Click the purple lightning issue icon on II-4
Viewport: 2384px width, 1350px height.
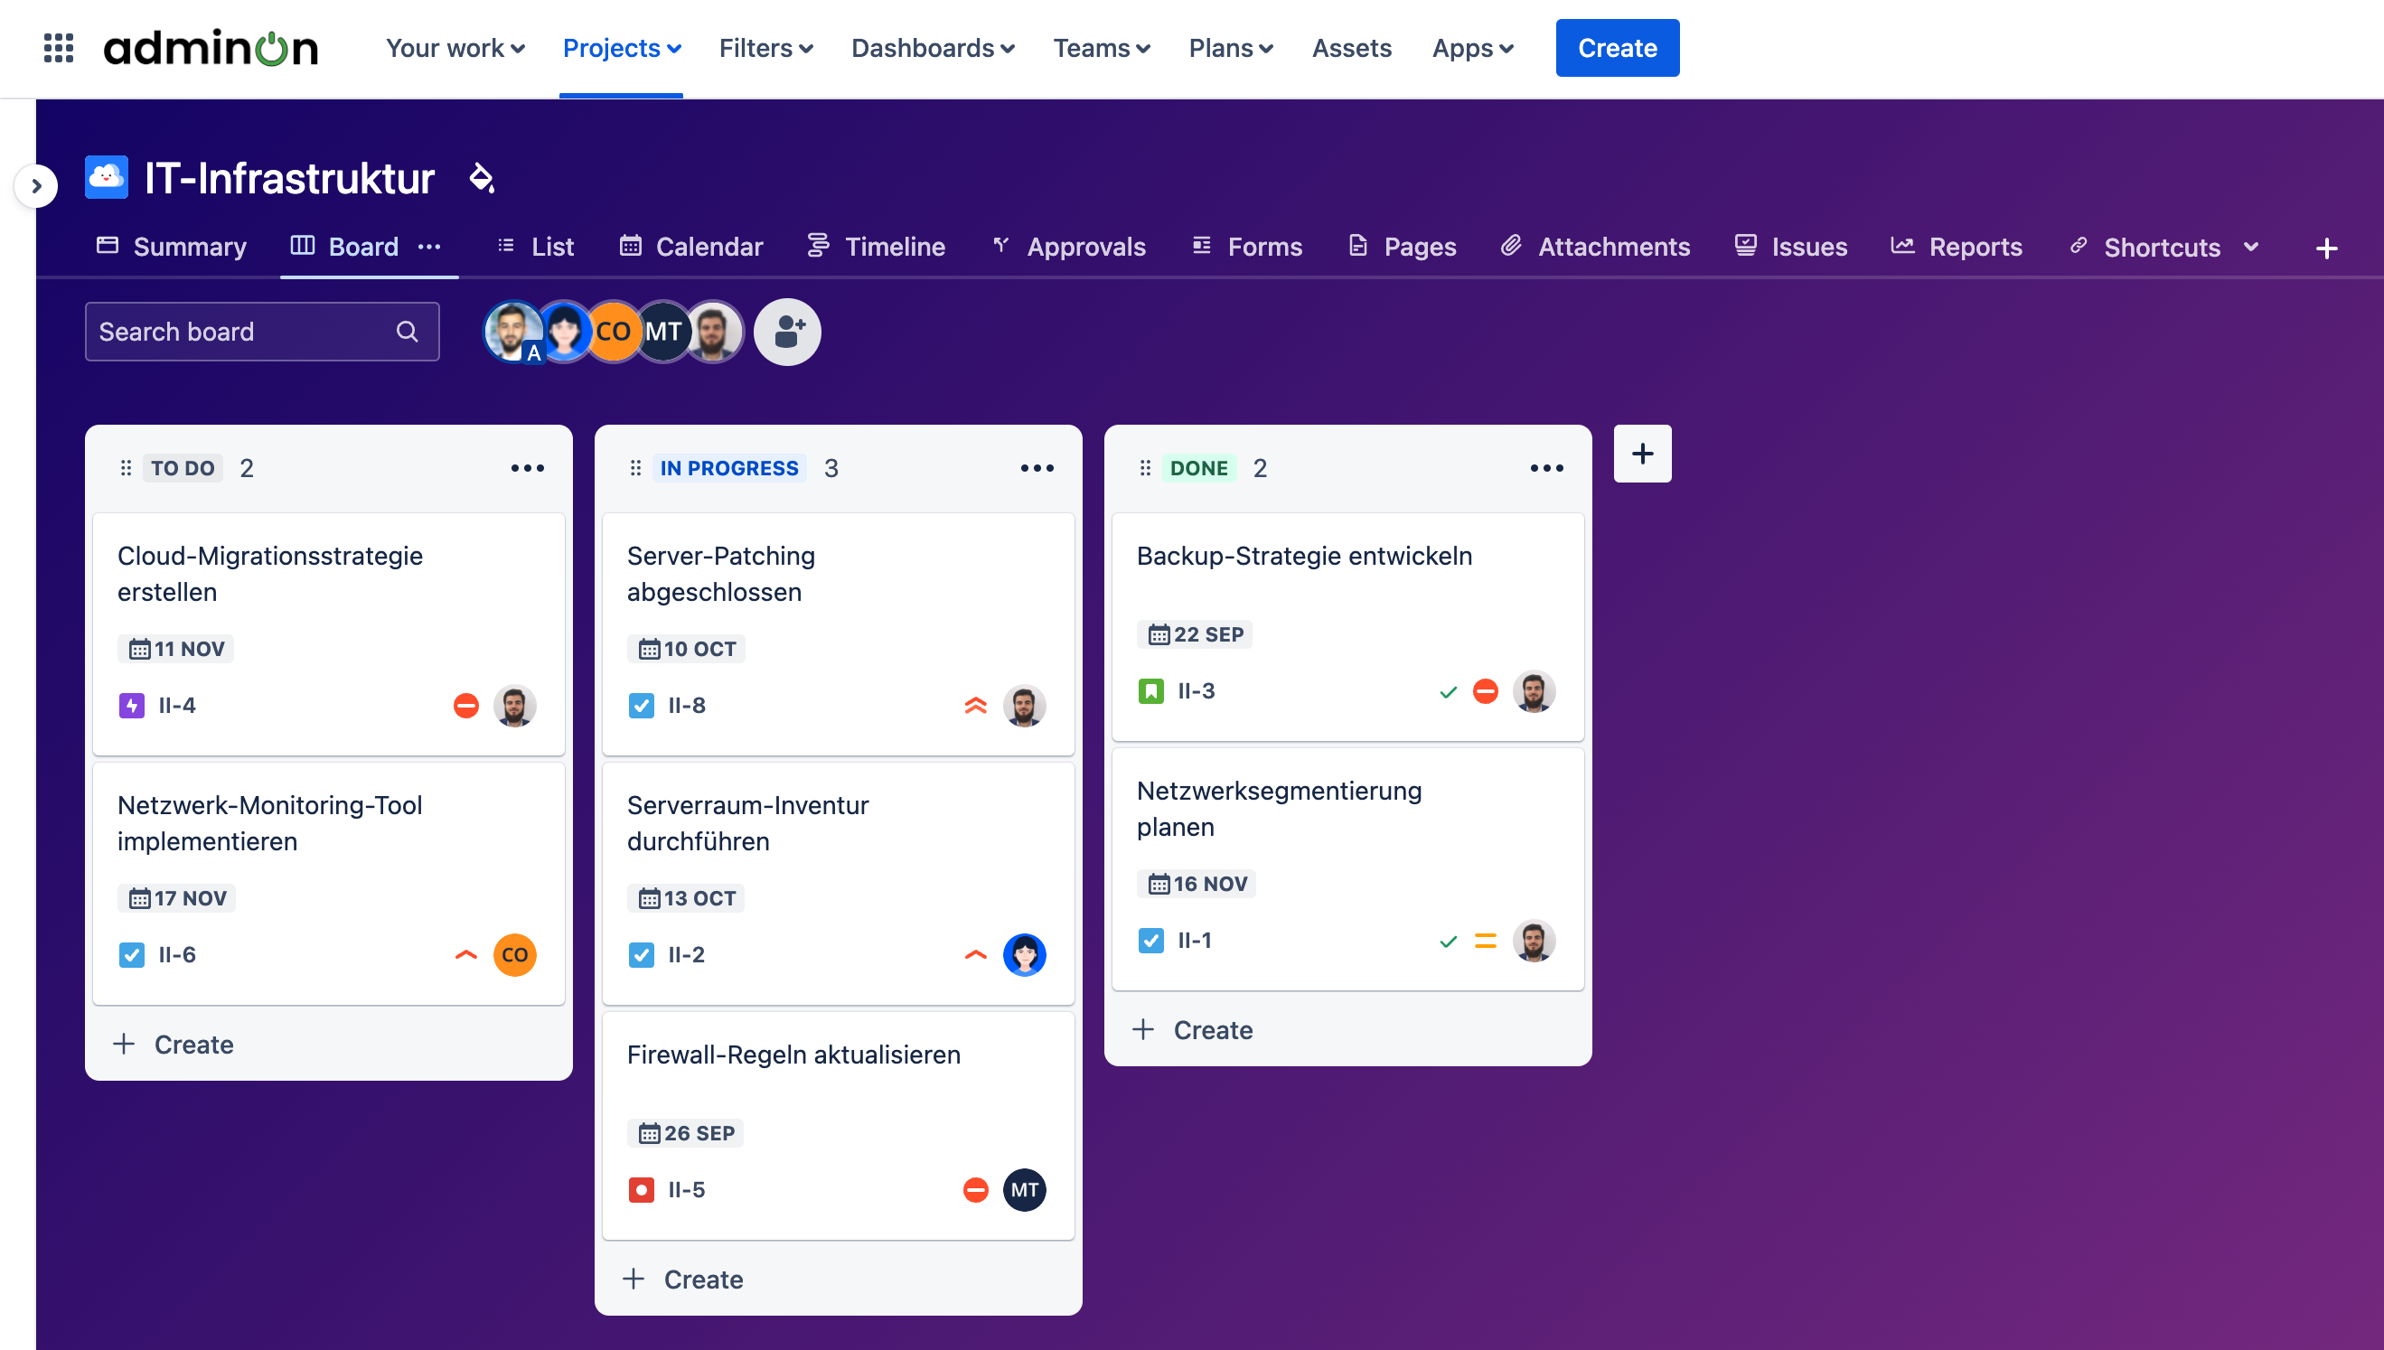tap(132, 705)
